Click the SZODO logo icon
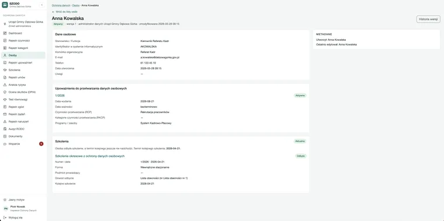The height and width of the screenshot is (221, 444). coord(5,5)
